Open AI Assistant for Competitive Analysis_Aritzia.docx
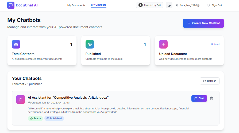 pyautogui.click(x=68, y=98)
